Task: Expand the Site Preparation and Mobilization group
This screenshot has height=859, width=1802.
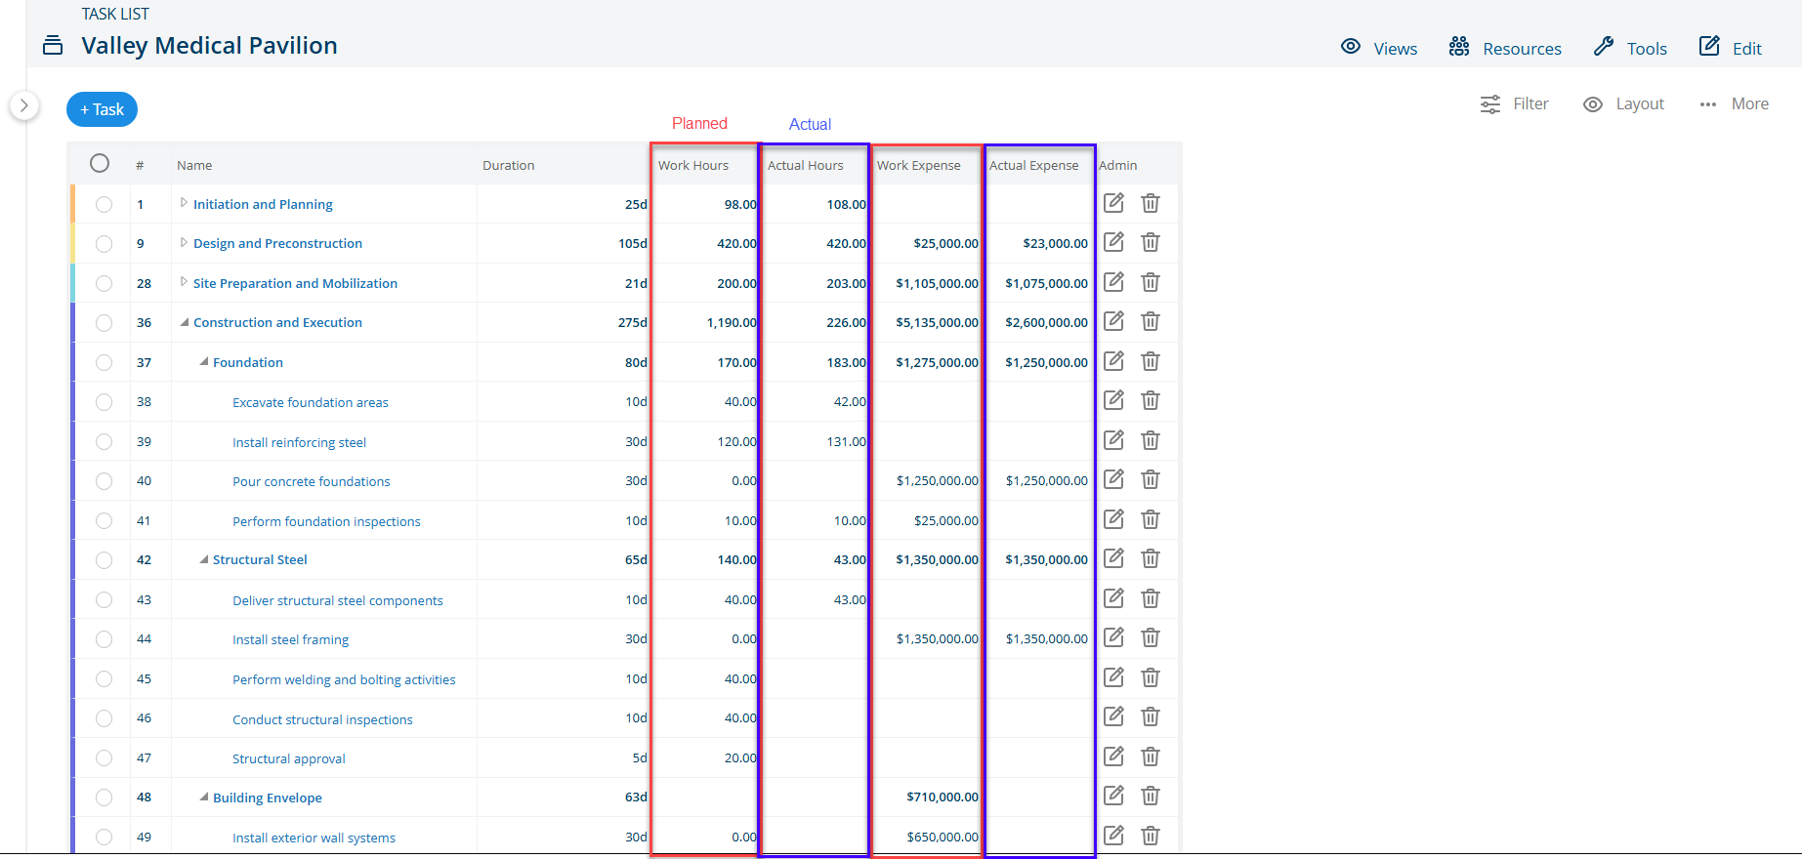Action: pyautogui.click(x=184, y=282)
